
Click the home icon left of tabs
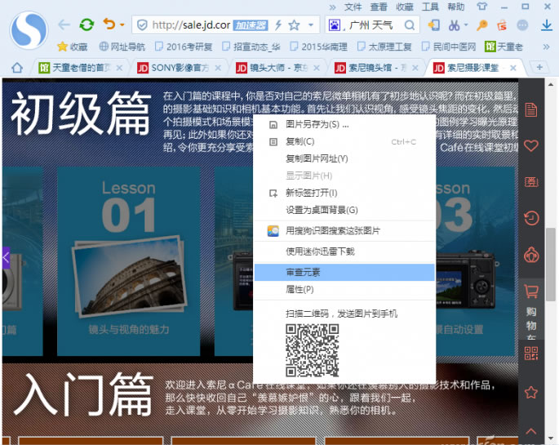[17, 67]
